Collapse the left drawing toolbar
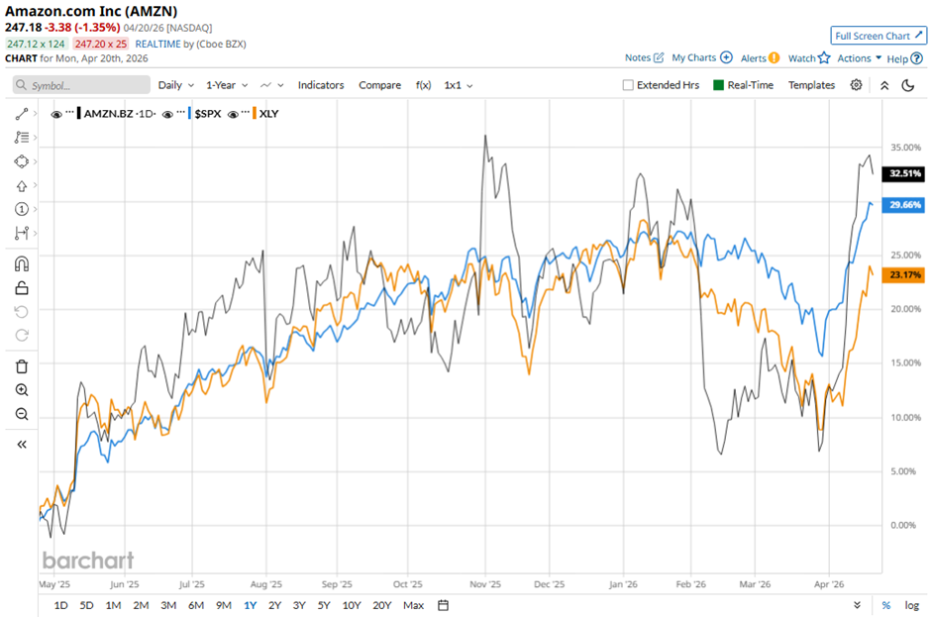 coord(22,445)
